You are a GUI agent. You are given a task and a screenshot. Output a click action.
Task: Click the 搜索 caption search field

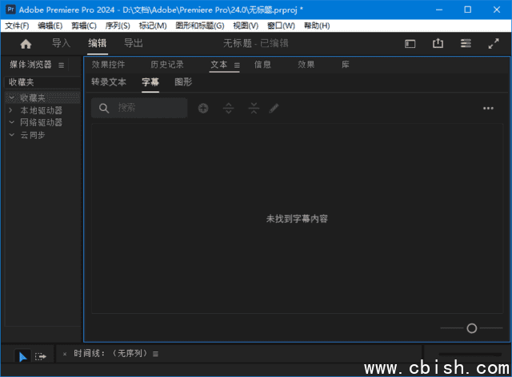139,108
